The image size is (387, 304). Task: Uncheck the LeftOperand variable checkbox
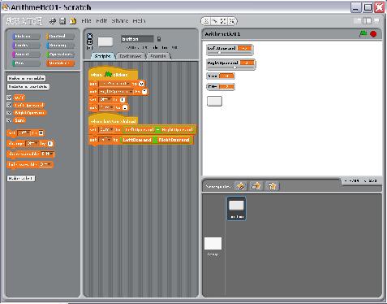pyautogui.click(x=9, y=105)
